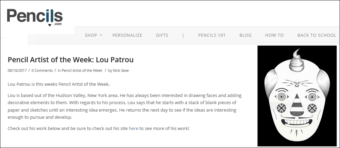Select the PENCILS 101 menu item
Viewport: 340px width, 148px height.
click(211, 35)
